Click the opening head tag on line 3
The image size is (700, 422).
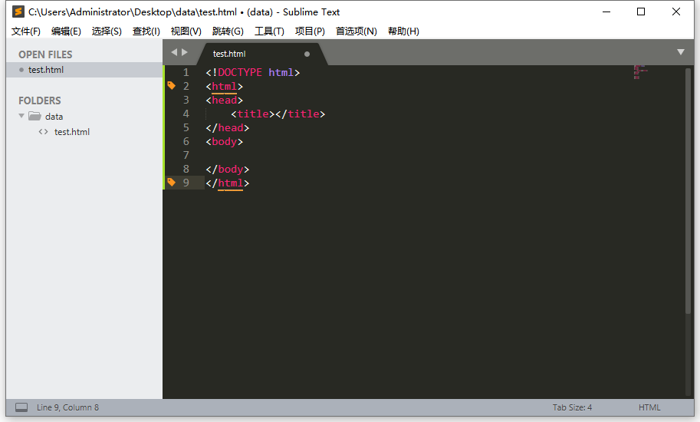click(x=224, y=100)
